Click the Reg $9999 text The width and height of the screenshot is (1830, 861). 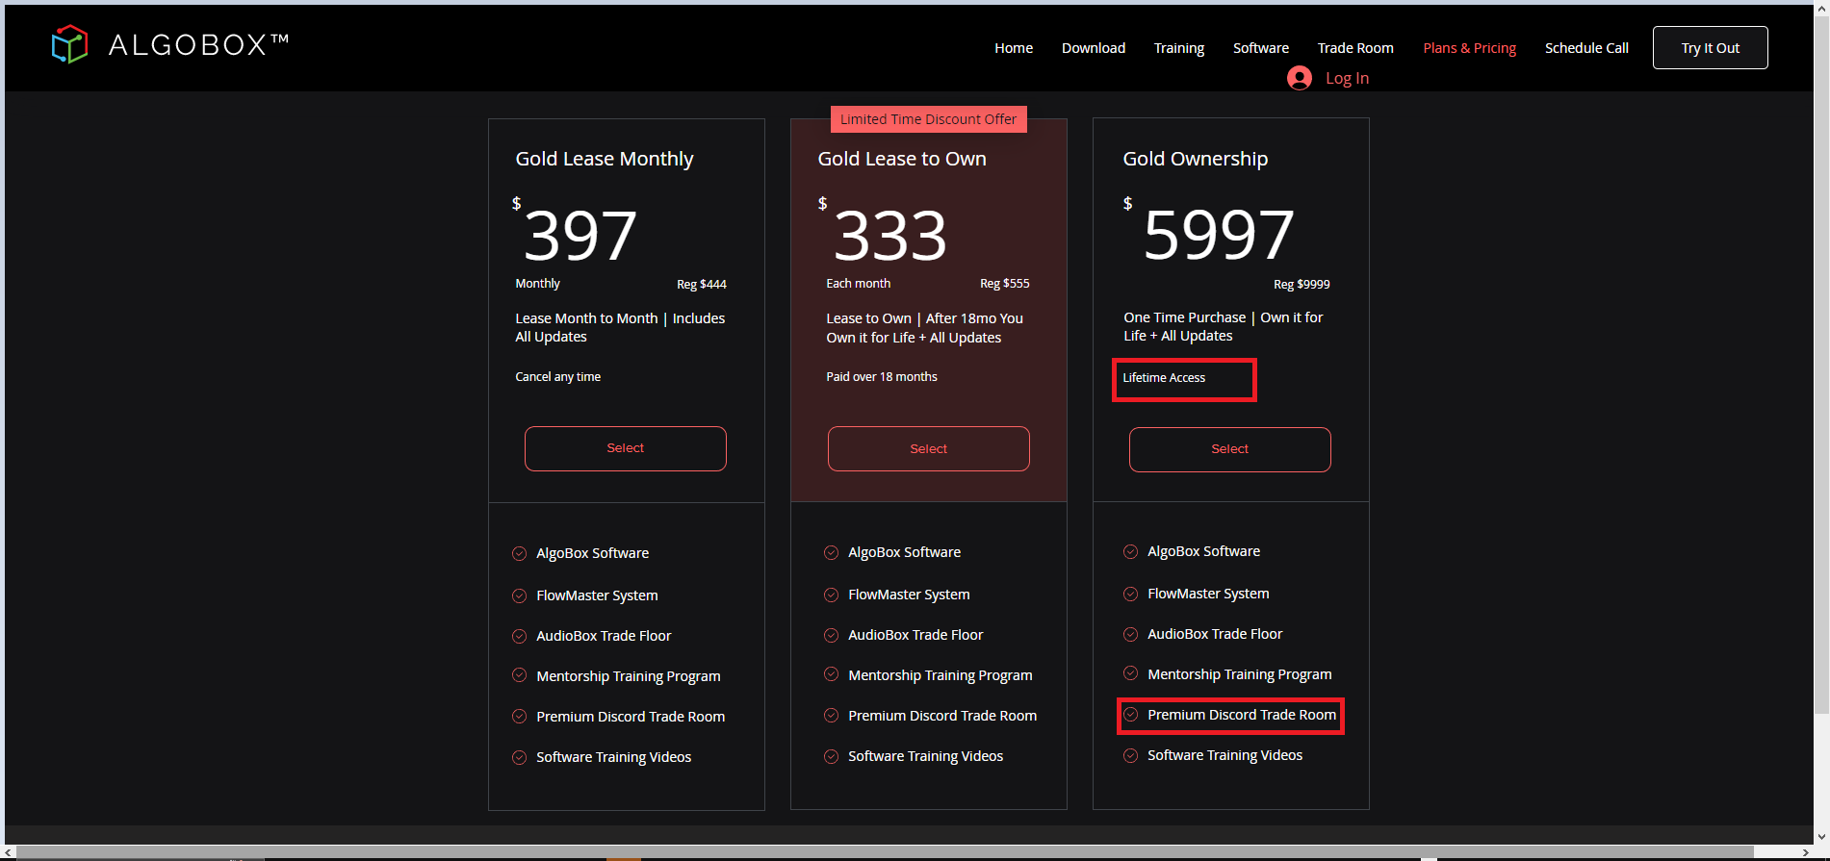click(x=1302, y=284)
